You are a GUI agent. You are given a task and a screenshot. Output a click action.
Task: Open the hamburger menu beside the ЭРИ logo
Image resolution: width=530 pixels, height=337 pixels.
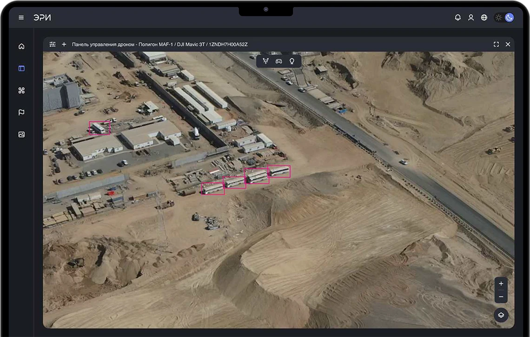point(21,18)
